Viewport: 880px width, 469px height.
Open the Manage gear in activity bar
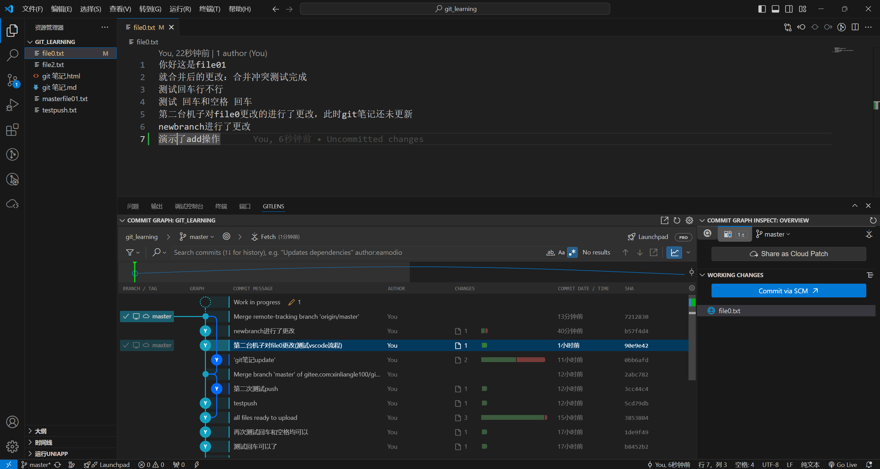click(x=12, y=447)
